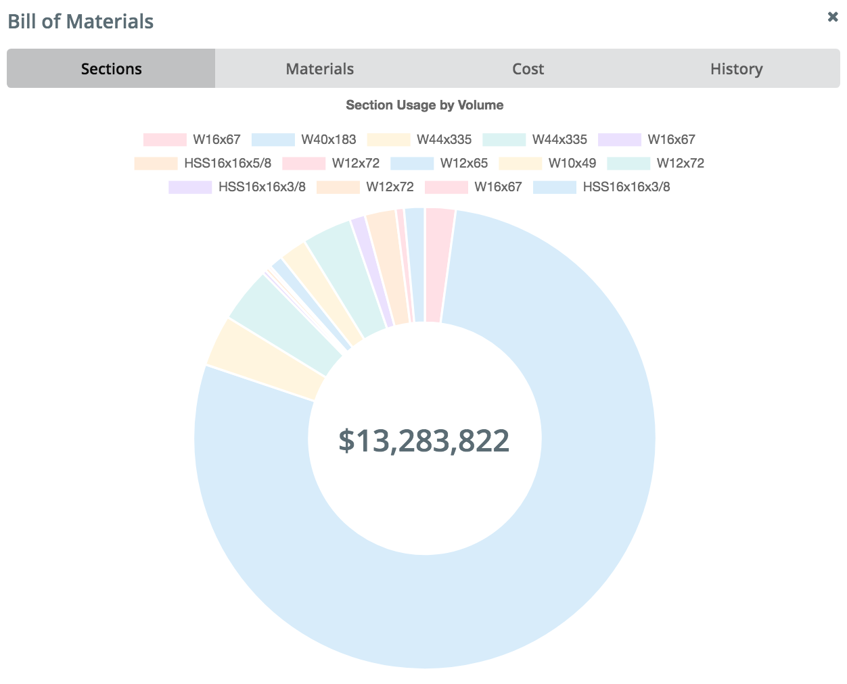Click the total cost $13,283,822 in chart center
847x684 pixels.
point(425,439)
